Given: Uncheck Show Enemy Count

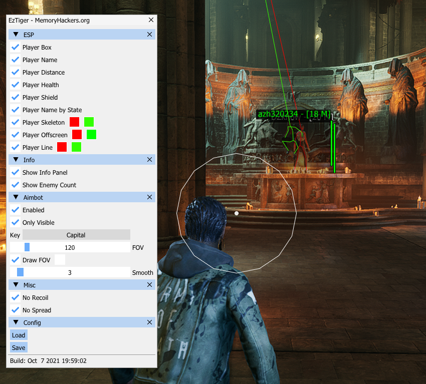Looking at the screenshot, I should pyautogui.click(x=15, y=185).
